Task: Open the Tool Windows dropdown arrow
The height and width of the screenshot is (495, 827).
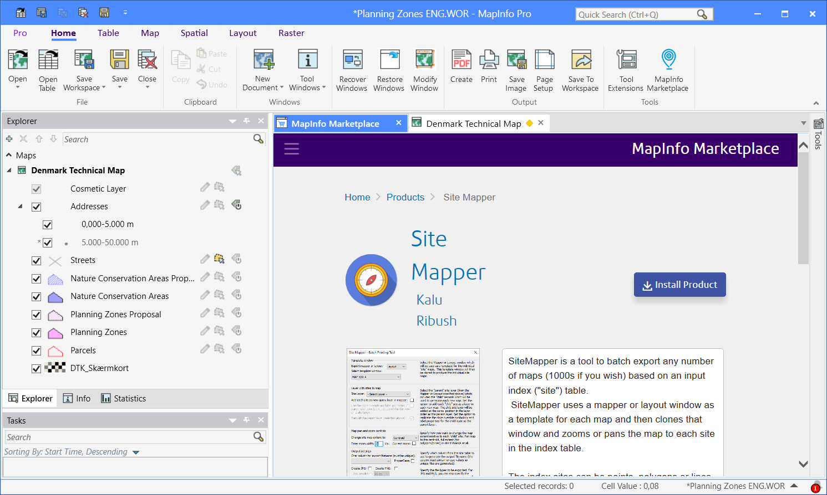Action: 324,87
